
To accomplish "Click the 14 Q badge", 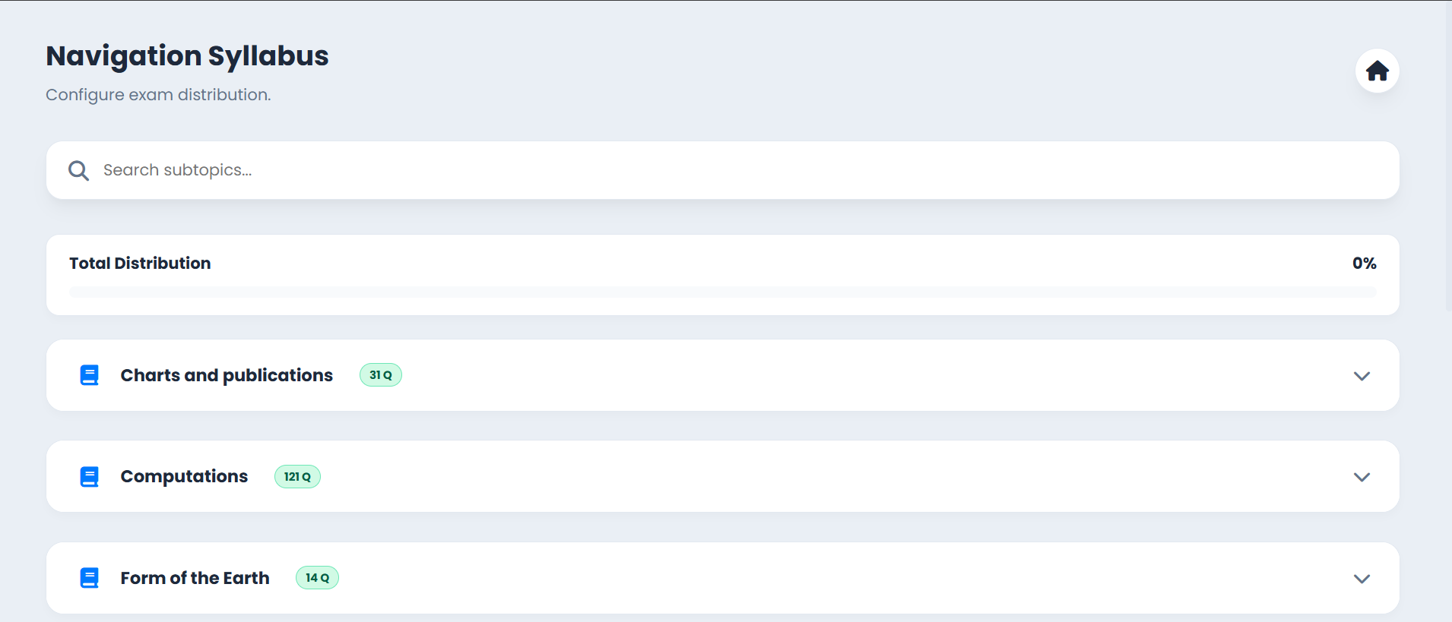I will click(317, 578).
